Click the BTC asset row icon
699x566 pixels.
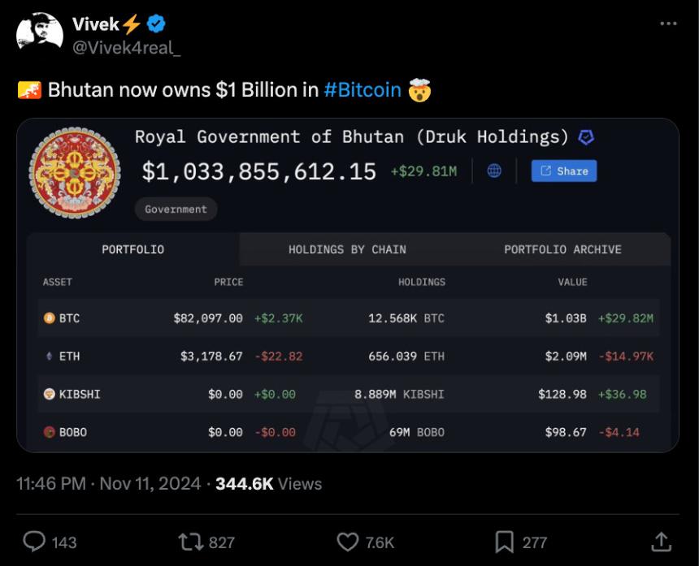50,318
